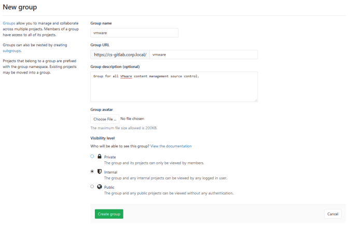Click the Visibility level heading
The image size is (350, 225).
pyautogui.click(x=103, y=138)
